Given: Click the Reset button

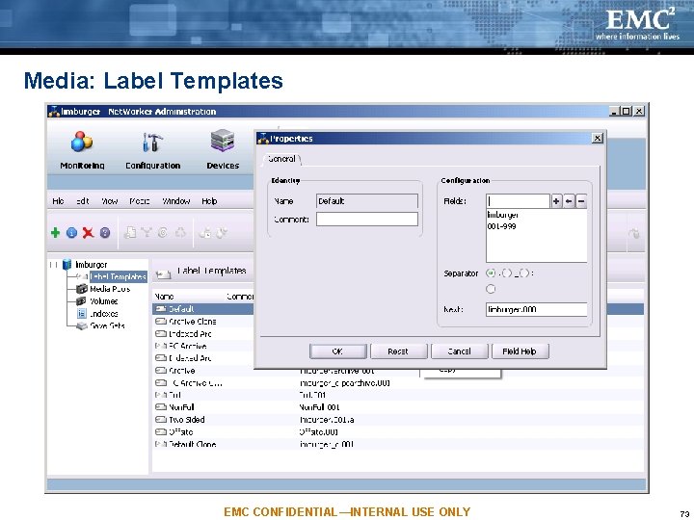Looking at the screenshot, I should [398, 351].
